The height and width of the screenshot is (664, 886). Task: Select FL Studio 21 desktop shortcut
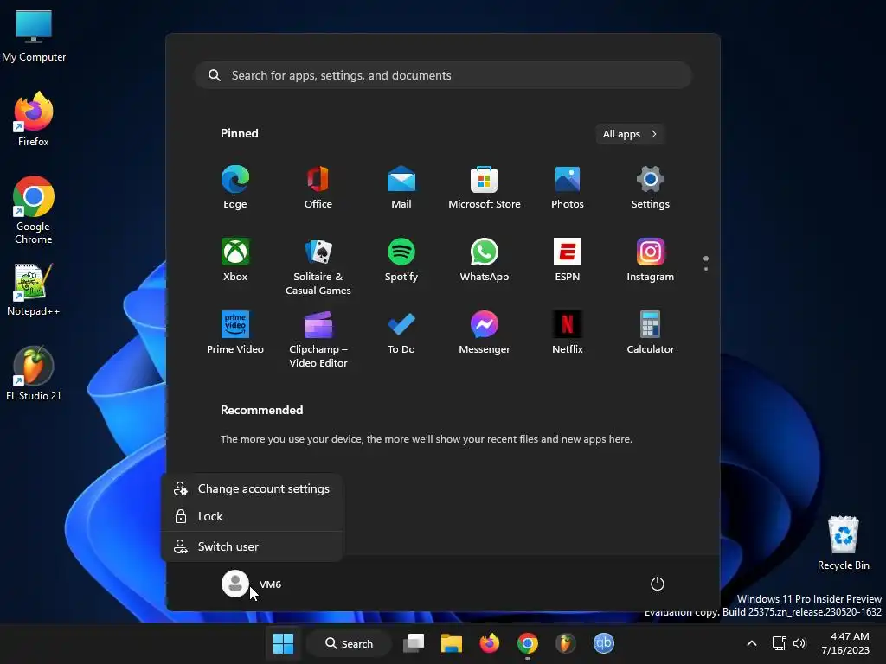tap(34, 373)
